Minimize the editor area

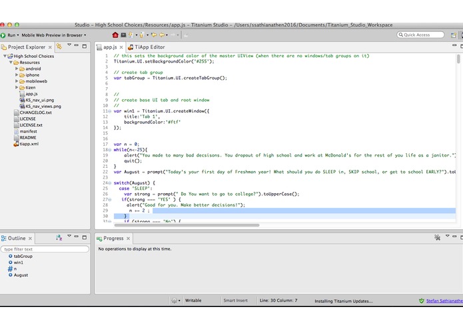click(454, 45)
